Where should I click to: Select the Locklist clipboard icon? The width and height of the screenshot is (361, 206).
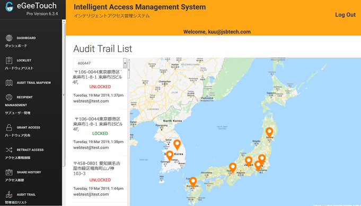[9, 60]
